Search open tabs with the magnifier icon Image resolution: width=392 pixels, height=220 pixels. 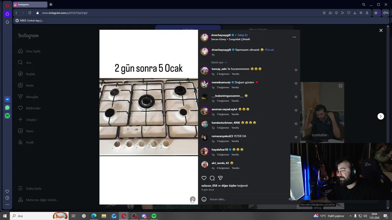pyautogui.click(x=364, y=5)
